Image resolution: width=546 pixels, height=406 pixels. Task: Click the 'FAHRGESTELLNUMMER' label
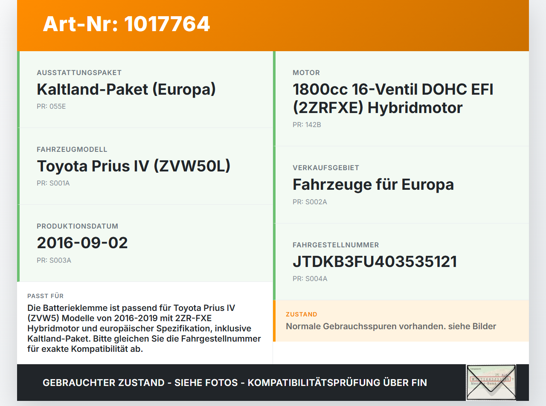(x=336, y=245)
